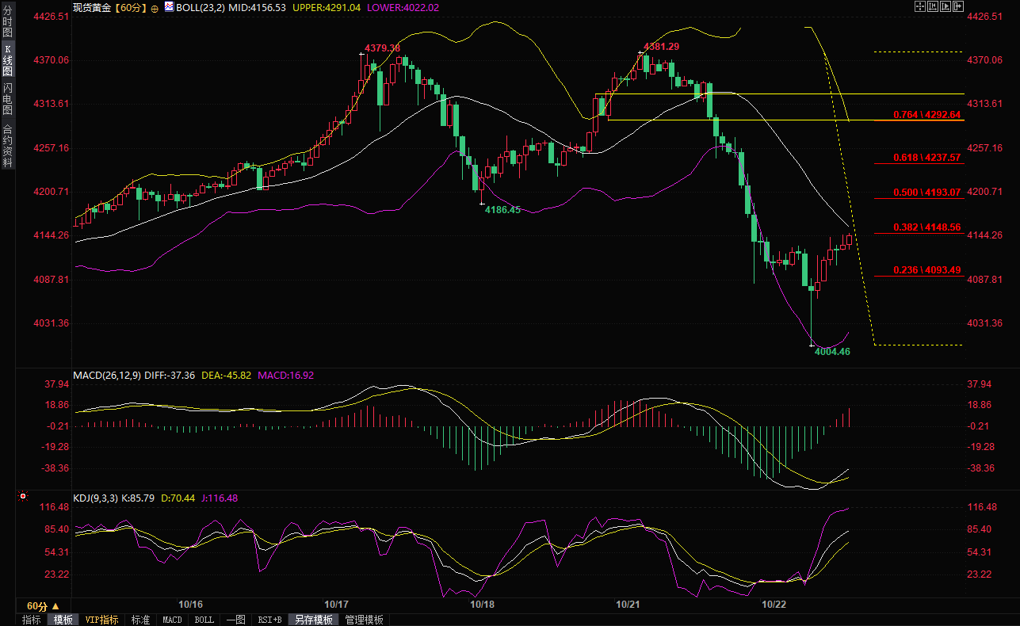Image resolution: width=1020 pixels, height=626 pixels.
Task: Click the 4379.38 high price label
Action: (x=383, y=48)
